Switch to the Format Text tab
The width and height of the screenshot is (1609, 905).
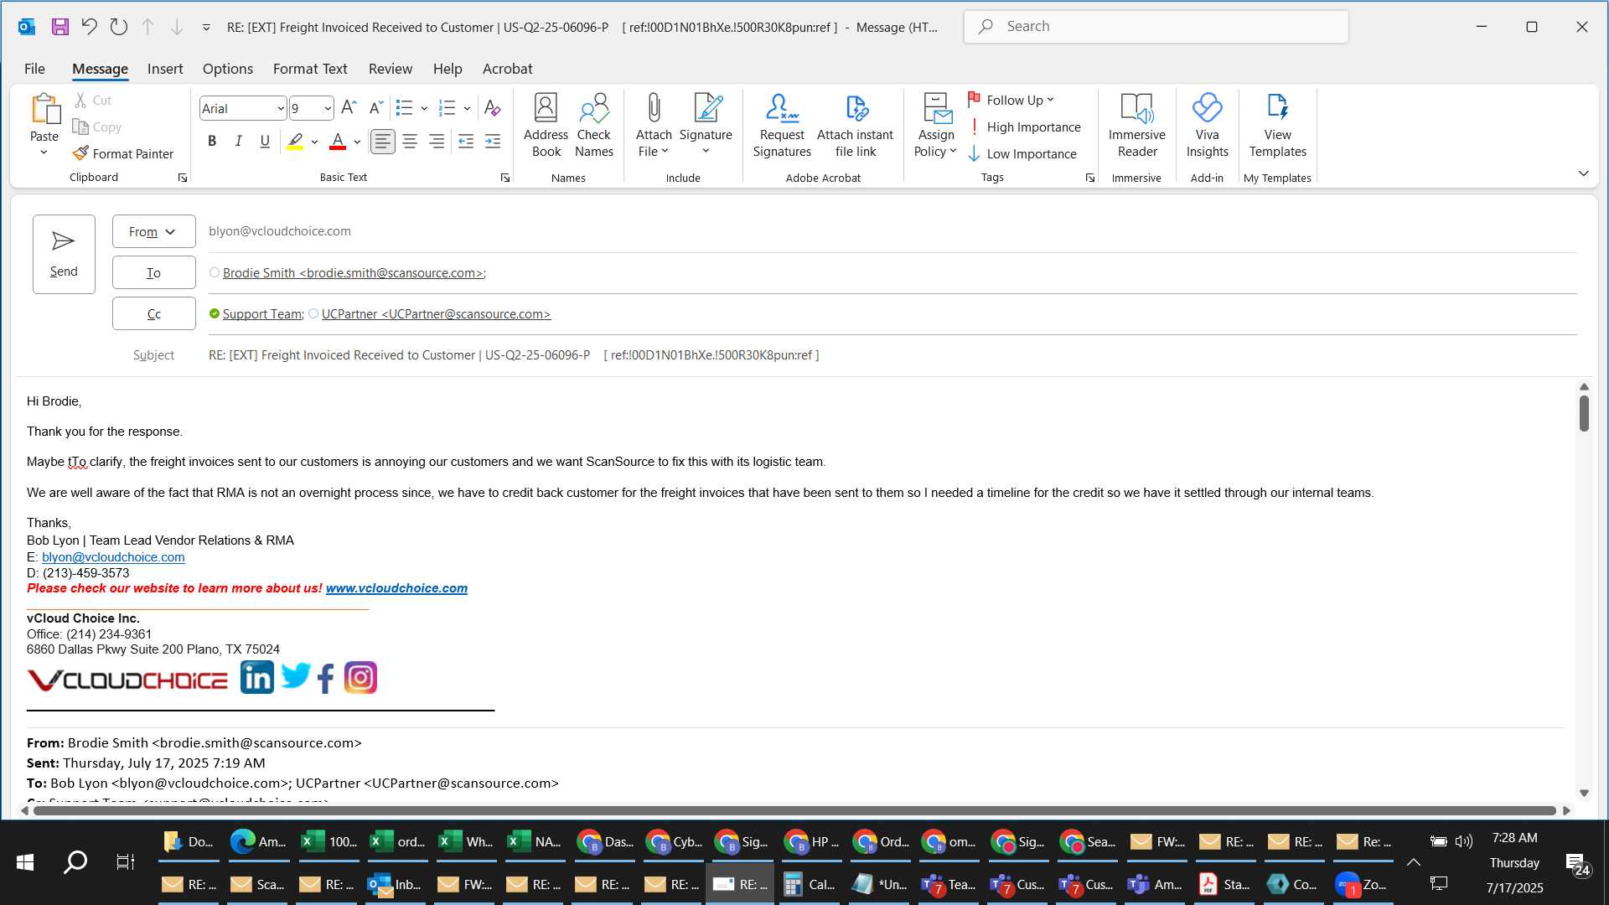310,69
